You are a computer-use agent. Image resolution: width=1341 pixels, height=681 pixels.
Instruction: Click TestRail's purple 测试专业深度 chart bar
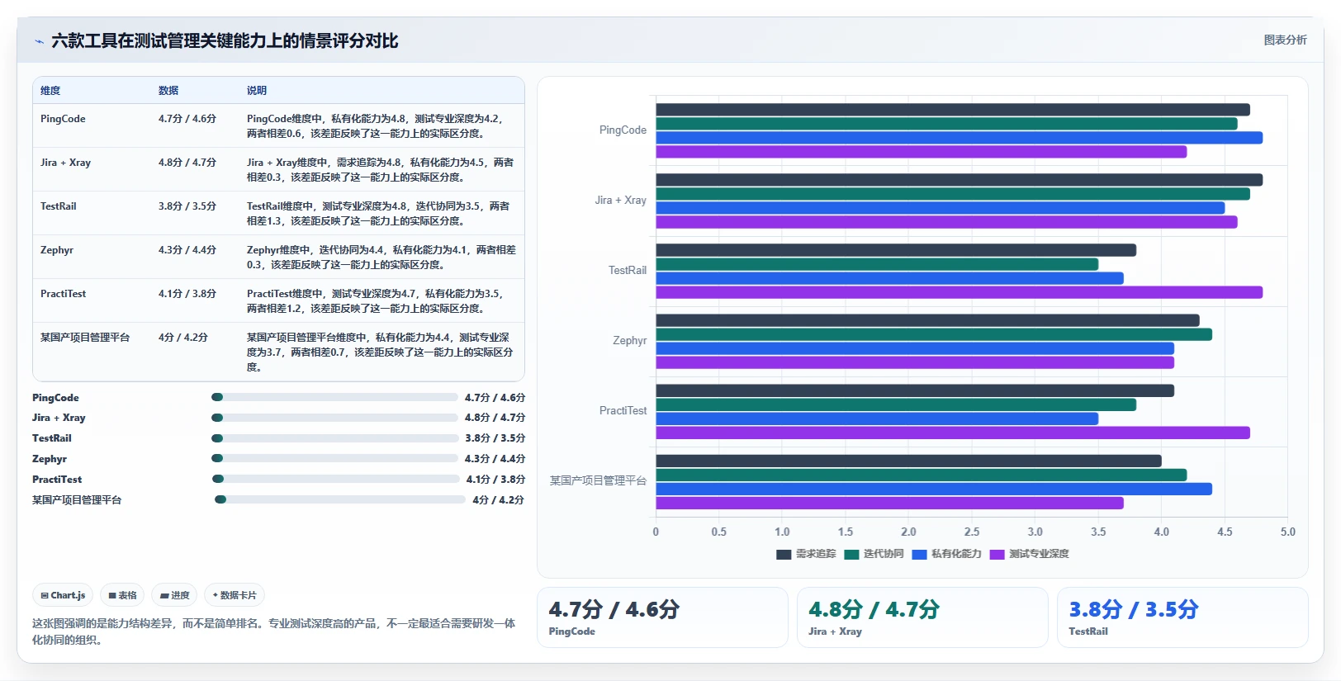tap(960, 292)
